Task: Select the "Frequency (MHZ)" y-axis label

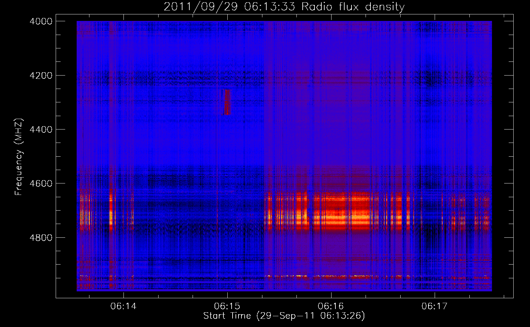Action: click(x=19, y=157)
